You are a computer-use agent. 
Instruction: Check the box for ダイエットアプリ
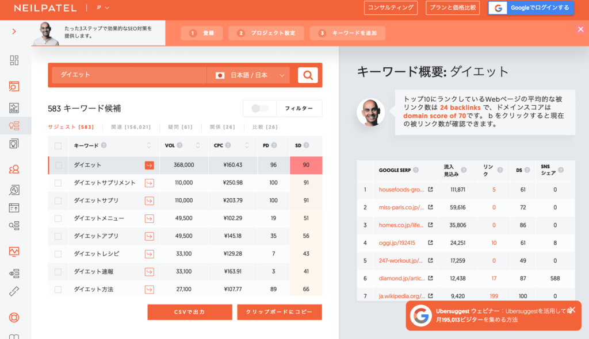pyautogui.click(x=58, y=236)
